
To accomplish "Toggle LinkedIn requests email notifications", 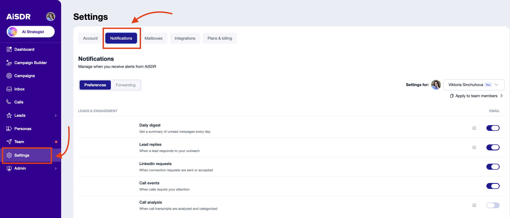I will click(493, 167).
